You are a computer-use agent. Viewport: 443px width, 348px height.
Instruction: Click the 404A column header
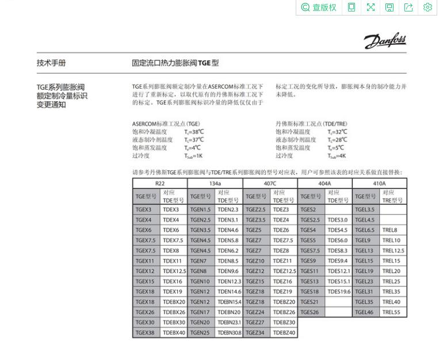(x=324, y=183)
